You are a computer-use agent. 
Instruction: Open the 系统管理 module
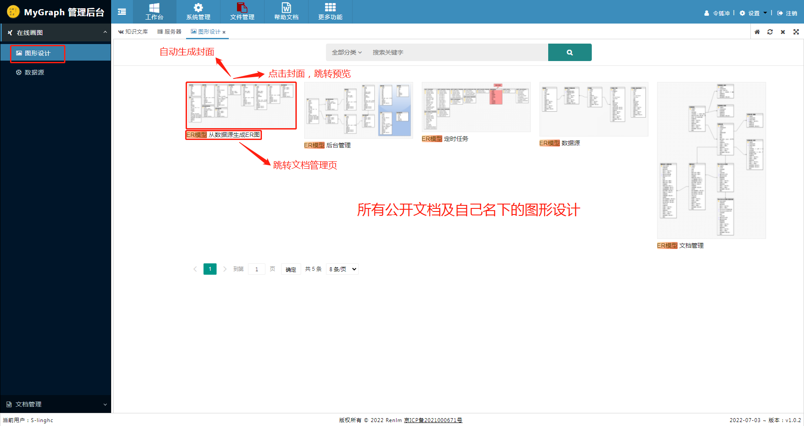point(198,12)
